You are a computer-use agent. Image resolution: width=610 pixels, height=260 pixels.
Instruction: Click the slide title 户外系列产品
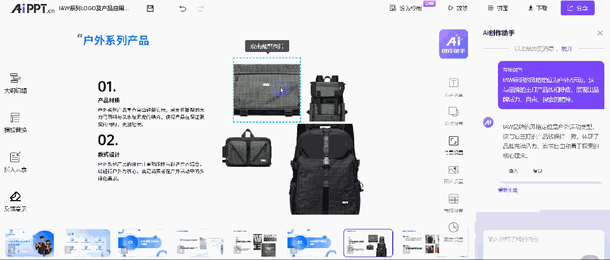point(116,40)
